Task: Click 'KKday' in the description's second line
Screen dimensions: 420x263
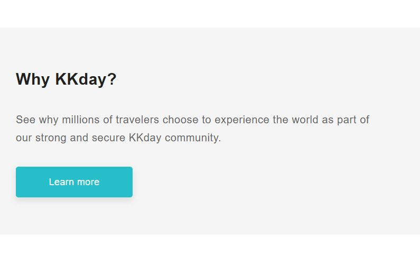Action: (145, 139)
